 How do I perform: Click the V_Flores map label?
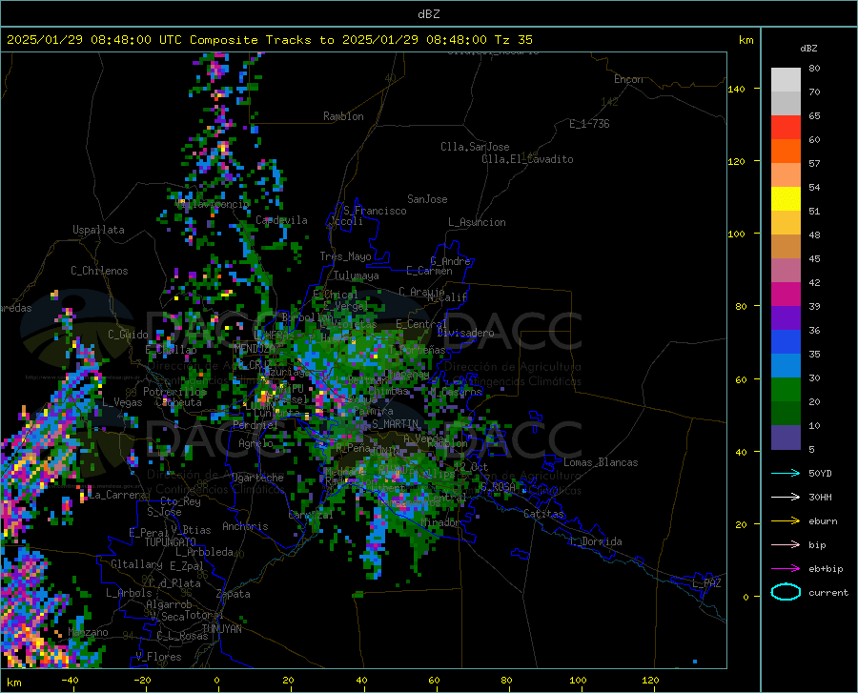158,657
